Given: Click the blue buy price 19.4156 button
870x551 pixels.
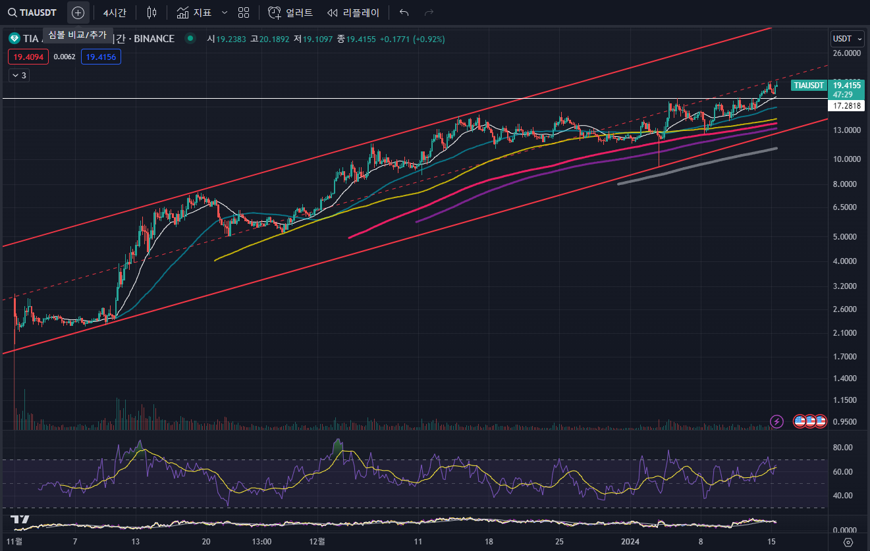Looking at the screenshot, I should click(101, 57).
